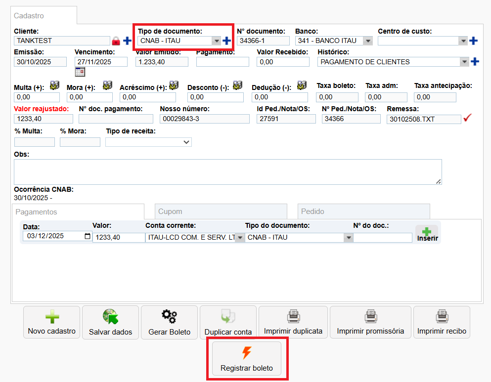
Task: Add a new Histórico using the plus icon
Action: pyautogui.click(x=474, y=61)
